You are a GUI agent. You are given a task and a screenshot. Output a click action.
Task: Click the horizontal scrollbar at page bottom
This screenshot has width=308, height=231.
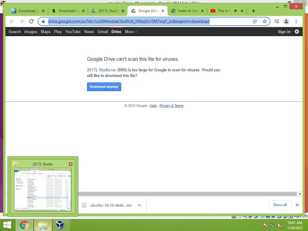pos(188,194)
